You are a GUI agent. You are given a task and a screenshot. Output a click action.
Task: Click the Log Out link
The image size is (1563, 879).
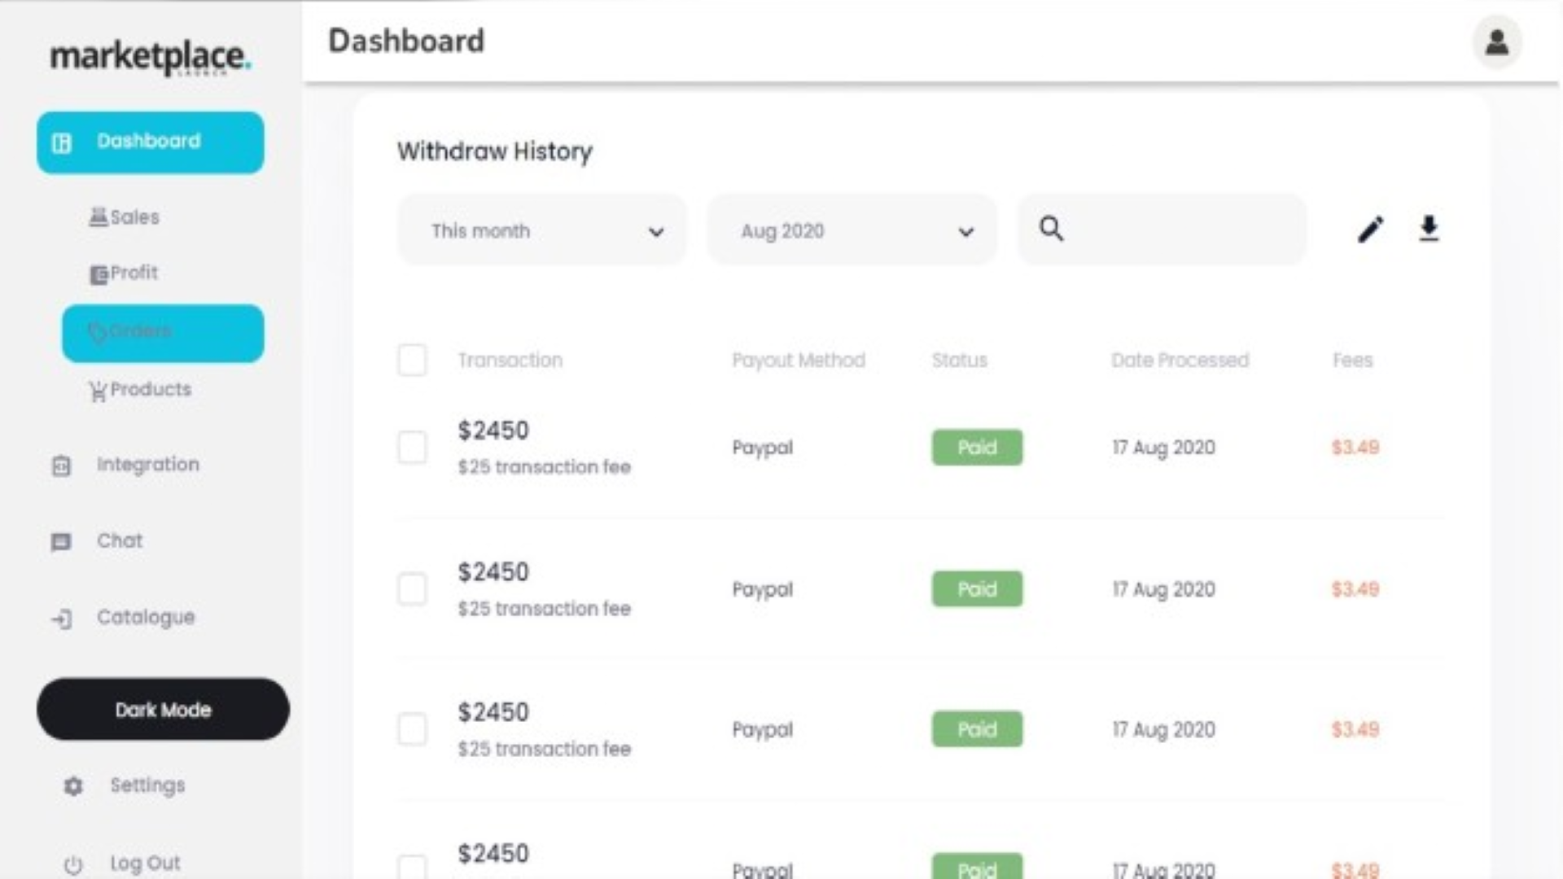(145, 863)
